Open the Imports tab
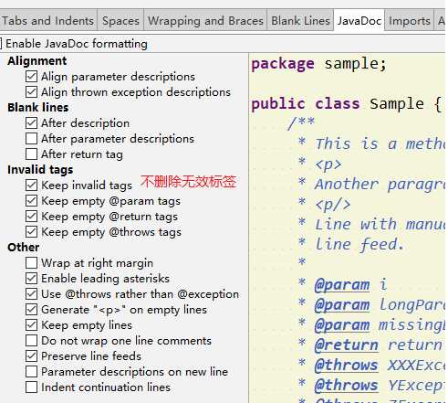Screen dimensions: 448x403 [410, 20]
